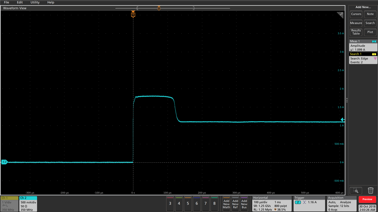This screenshot has width=378, height=212.
Task: Click the 500 mA/div scale in Ch 2
Action: 28,202
